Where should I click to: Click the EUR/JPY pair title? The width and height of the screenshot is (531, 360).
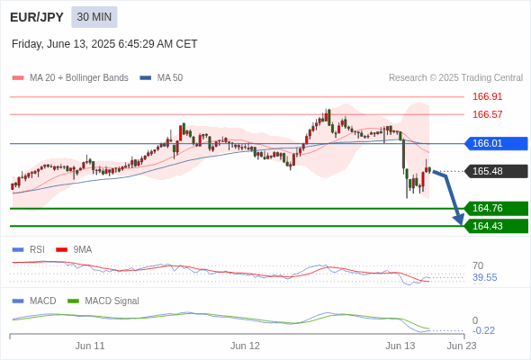(x=37, y=17)
